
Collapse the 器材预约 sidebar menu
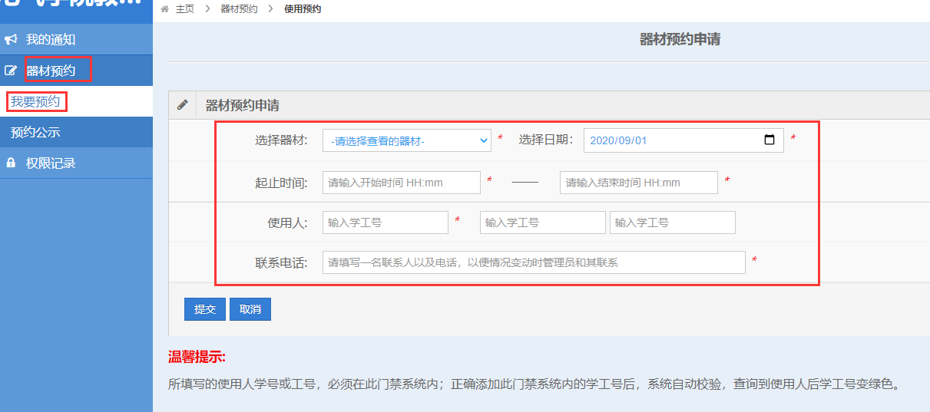[51, 71]
